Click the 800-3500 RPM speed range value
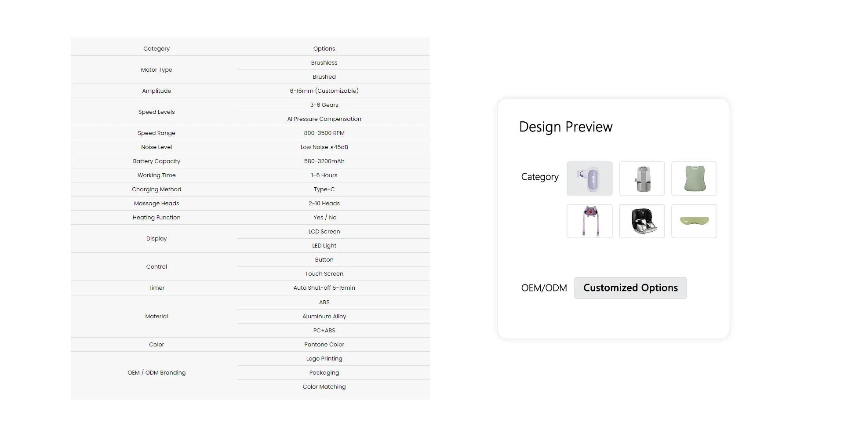 pyautogui.click(x=324, y=133)
